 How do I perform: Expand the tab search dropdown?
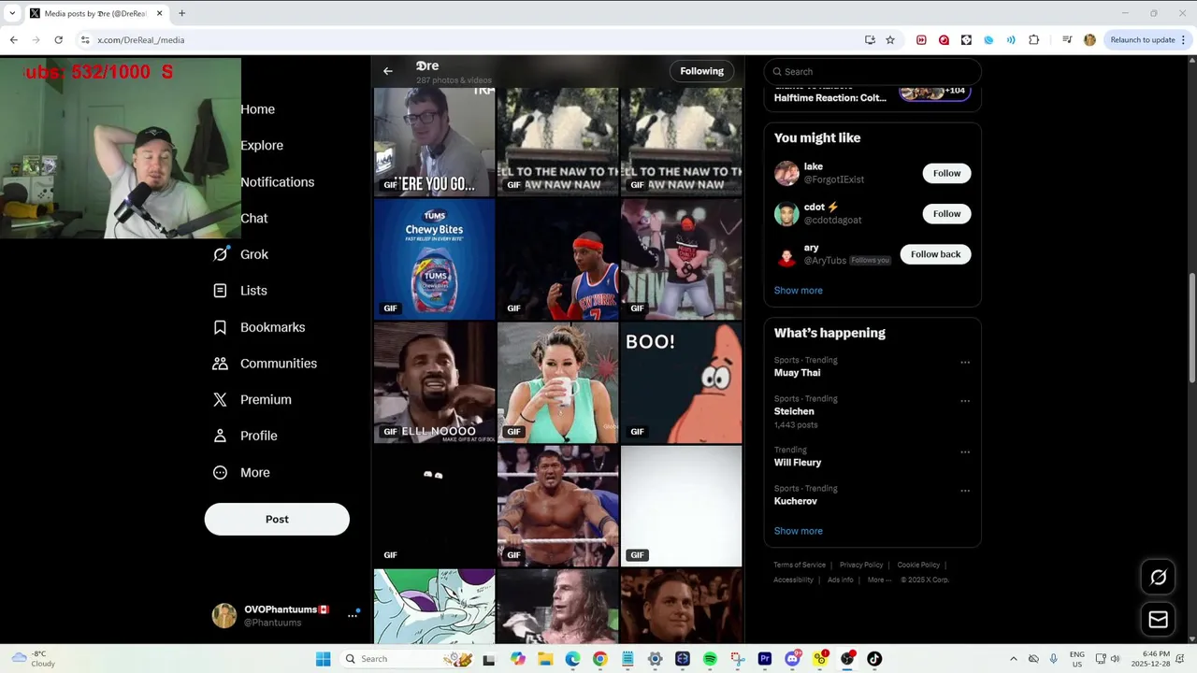click(12, 13)
